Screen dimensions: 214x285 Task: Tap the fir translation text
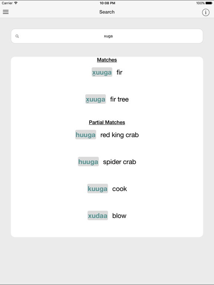point(119,72)
